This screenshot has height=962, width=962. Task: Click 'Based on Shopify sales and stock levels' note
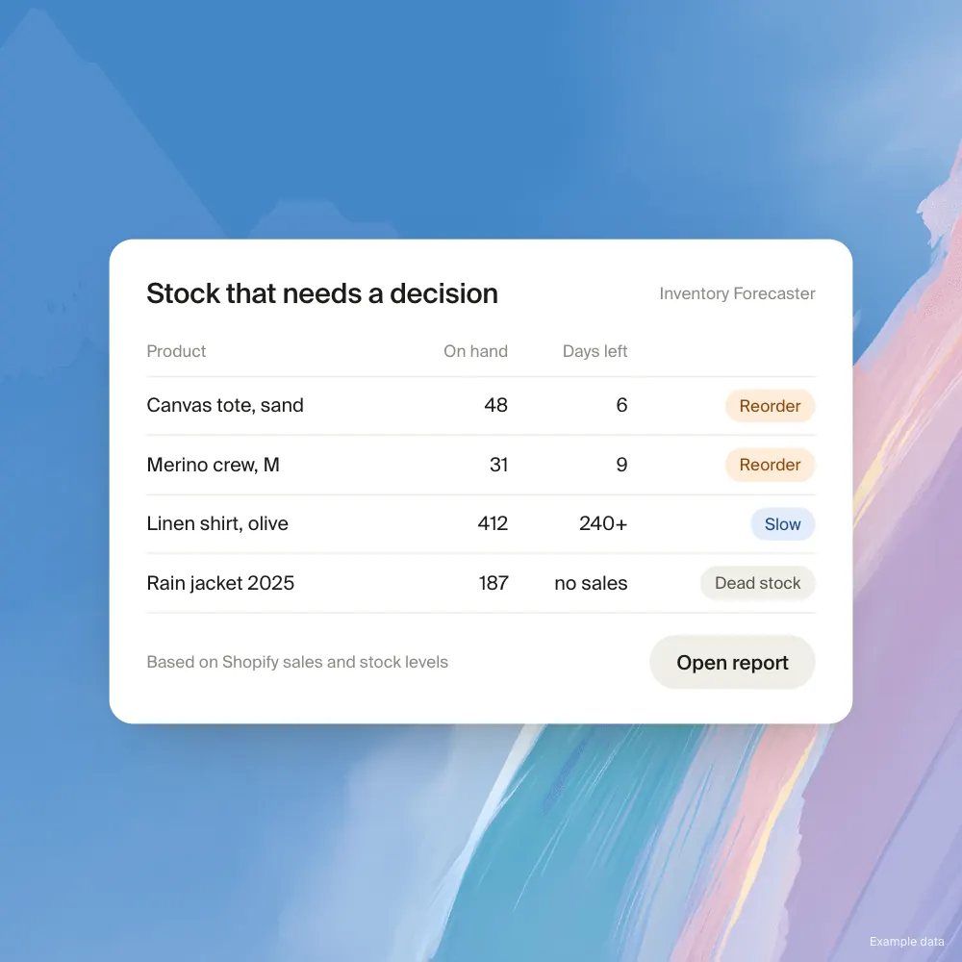click(x=297, y=662)
